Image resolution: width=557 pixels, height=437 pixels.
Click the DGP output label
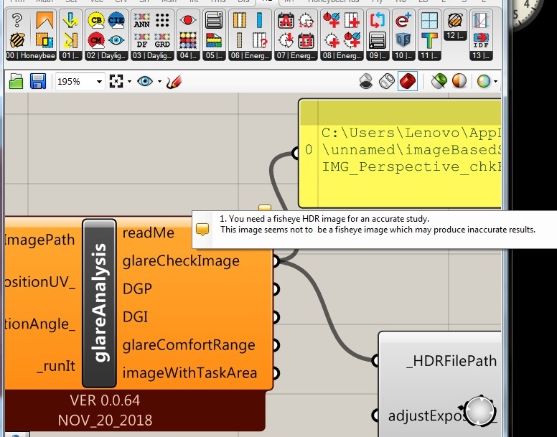(137, 288)
